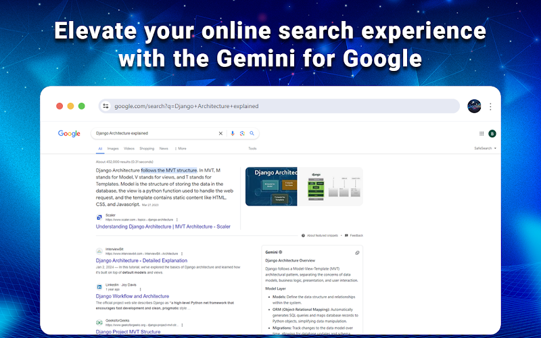Expand the More search filters menu

pos(181,149)
